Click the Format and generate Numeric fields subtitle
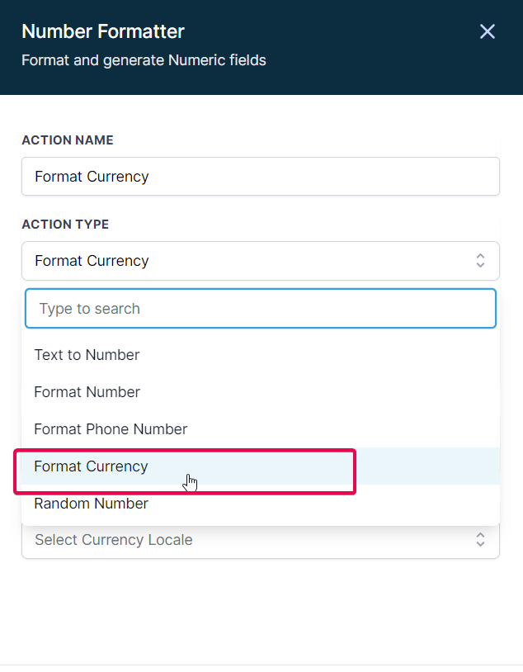The width and height of the screenshot is (523, 672). click(x=144, y=60)
